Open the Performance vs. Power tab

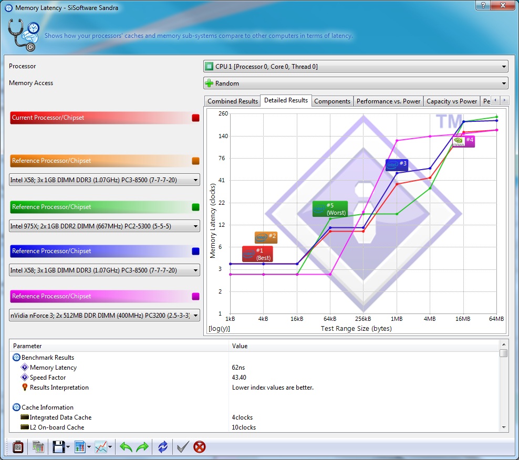(388, 101)
